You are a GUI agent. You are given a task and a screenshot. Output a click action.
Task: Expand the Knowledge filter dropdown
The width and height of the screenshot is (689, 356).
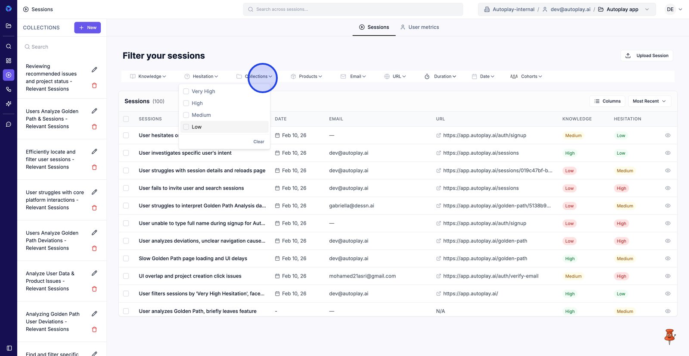(x=148, y=76)
